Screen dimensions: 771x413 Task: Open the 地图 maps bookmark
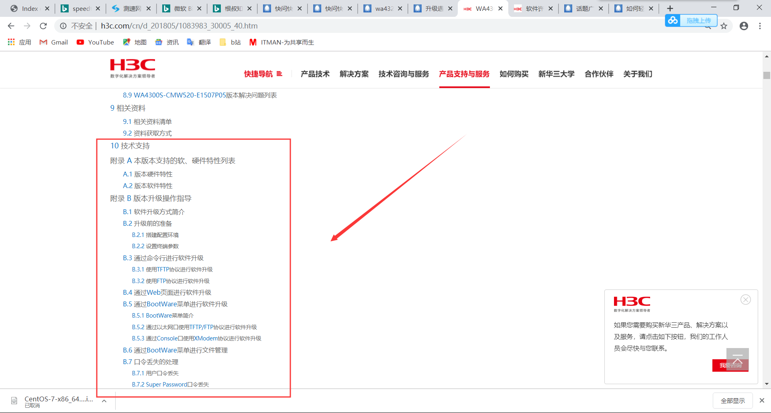[135, 42]
